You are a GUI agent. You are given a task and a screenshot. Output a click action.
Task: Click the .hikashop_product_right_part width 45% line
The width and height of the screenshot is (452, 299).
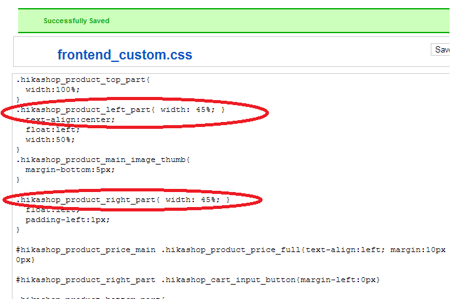coord(124,200)
